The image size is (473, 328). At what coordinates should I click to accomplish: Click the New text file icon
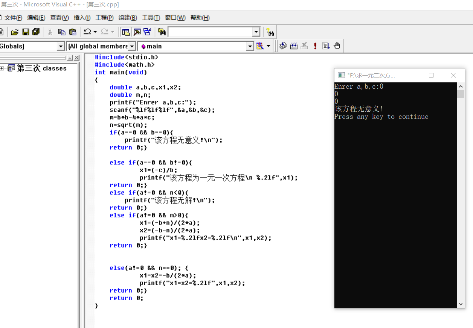(2, 32)
